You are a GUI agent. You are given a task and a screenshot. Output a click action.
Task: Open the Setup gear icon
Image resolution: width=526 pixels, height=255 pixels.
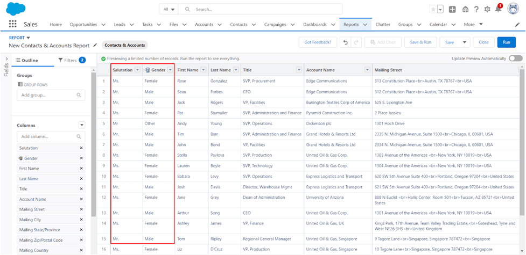click(487, 9)
